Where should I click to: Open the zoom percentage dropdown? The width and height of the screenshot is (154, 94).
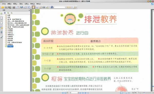point(139,93)
